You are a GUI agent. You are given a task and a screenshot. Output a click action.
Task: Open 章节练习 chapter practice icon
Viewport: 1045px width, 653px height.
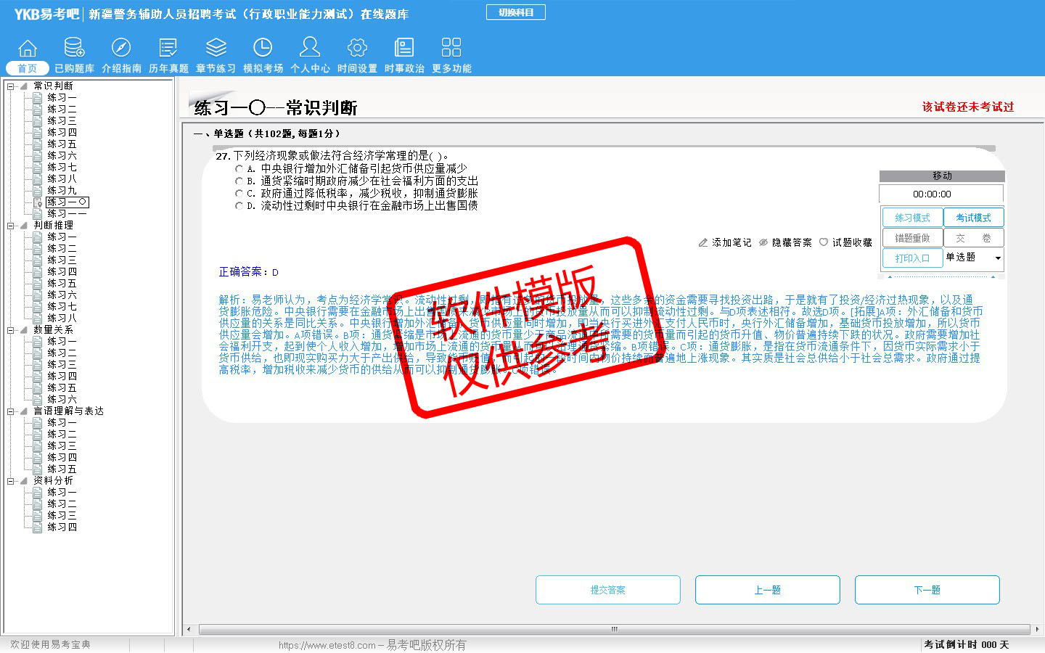[216, 49]
